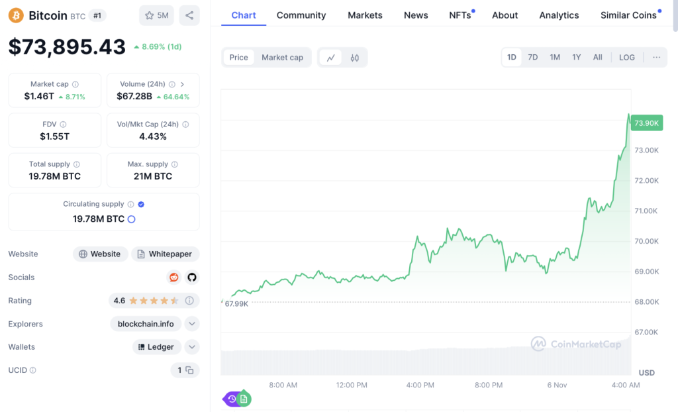Screen dimensions: 678x412
Task: Open the Similar Coins tab
Action: point(629,15)
